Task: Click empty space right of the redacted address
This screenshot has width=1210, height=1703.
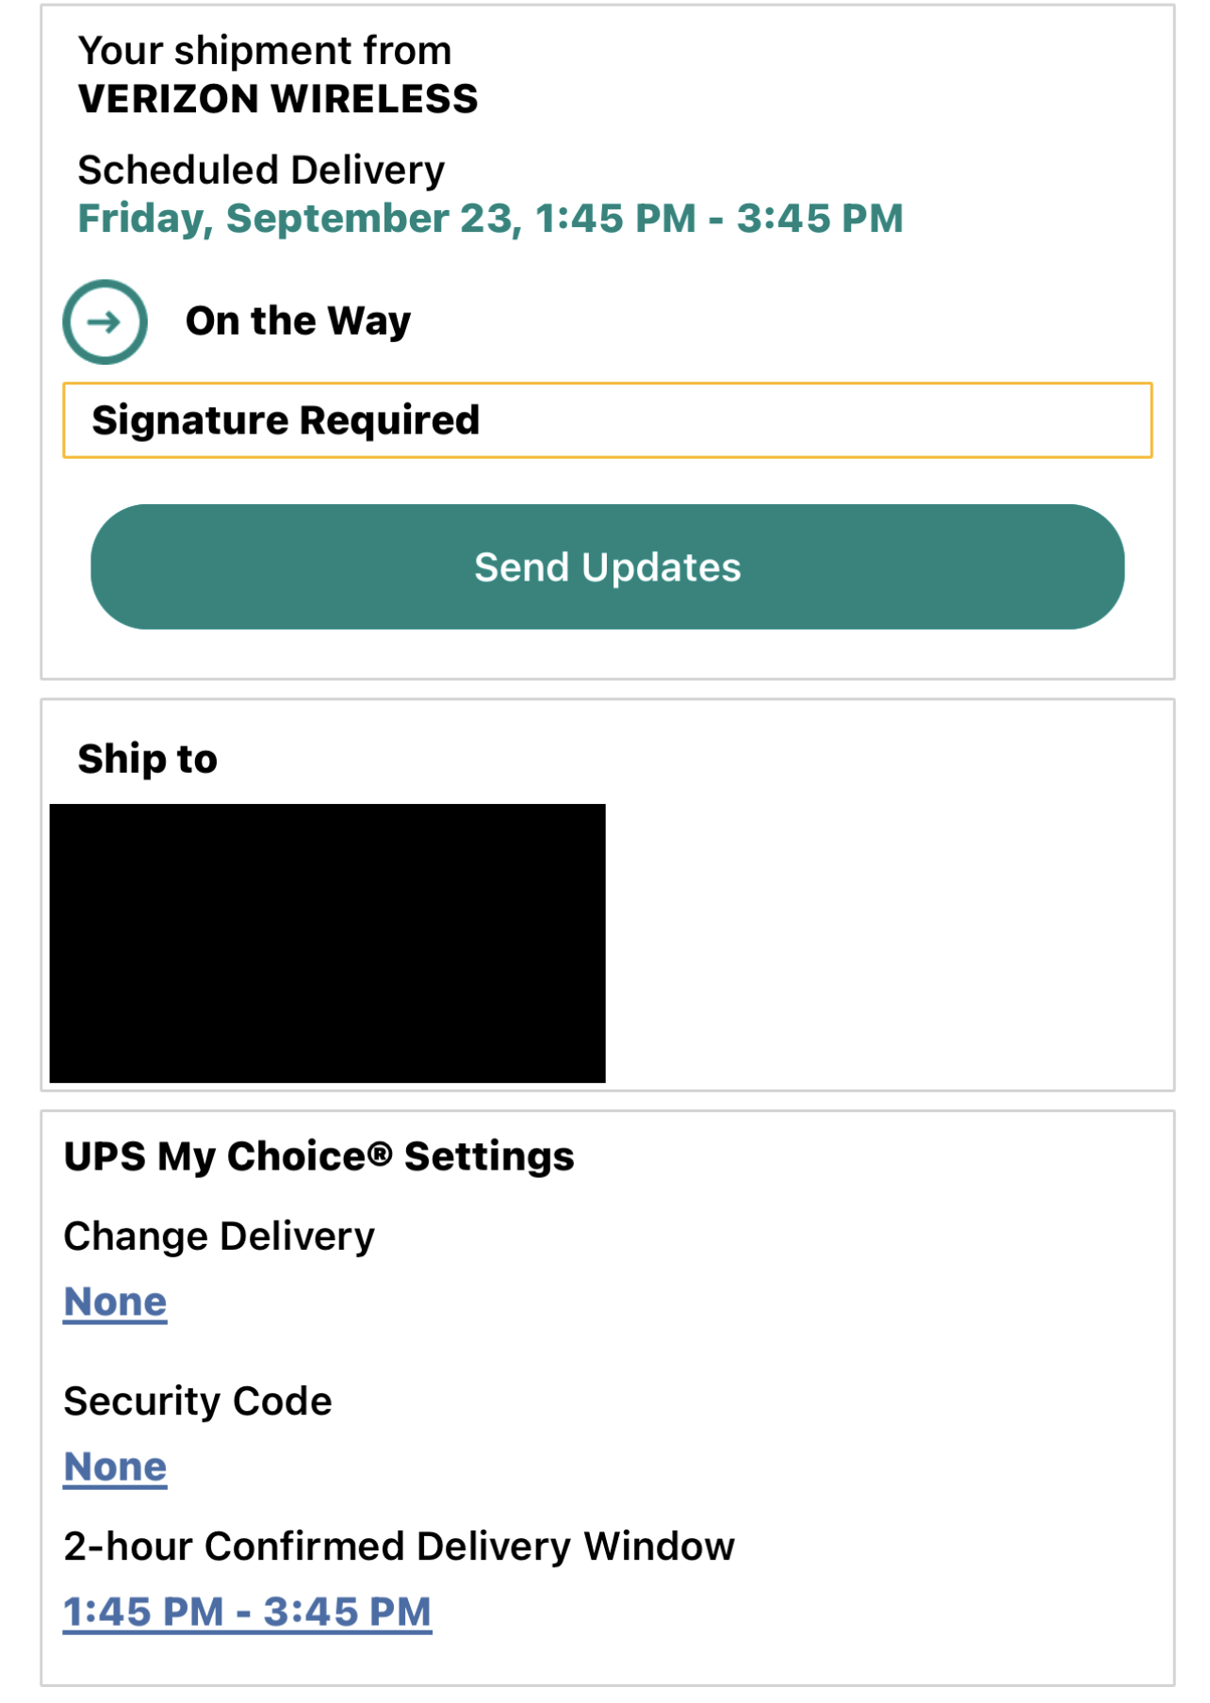Action: click(x=886, y=942)
